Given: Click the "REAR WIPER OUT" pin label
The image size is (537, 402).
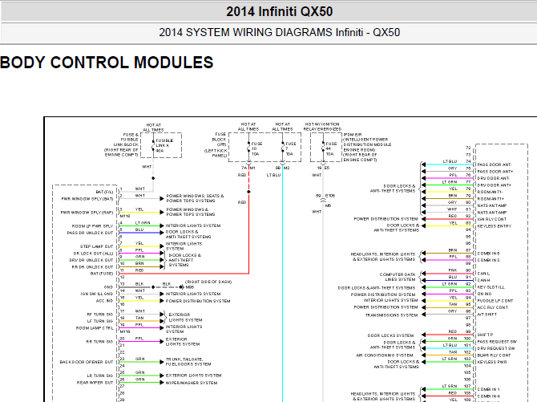Looking at the screenshot, I should coord(95,383).
